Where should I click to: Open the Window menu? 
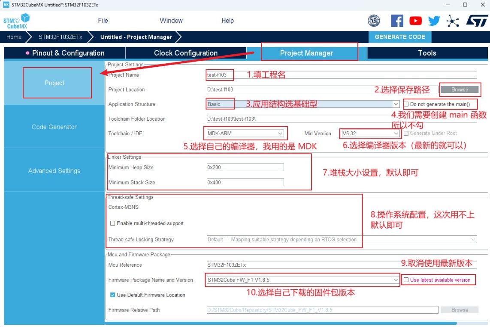pyautogui.click(x=171, y=21)
